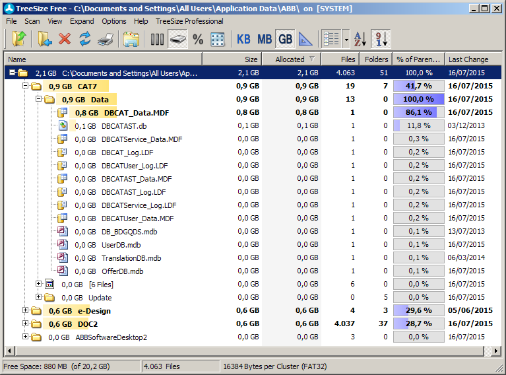Click the DBCAT_Log.LDF file icon

click(x=62, y=152)
